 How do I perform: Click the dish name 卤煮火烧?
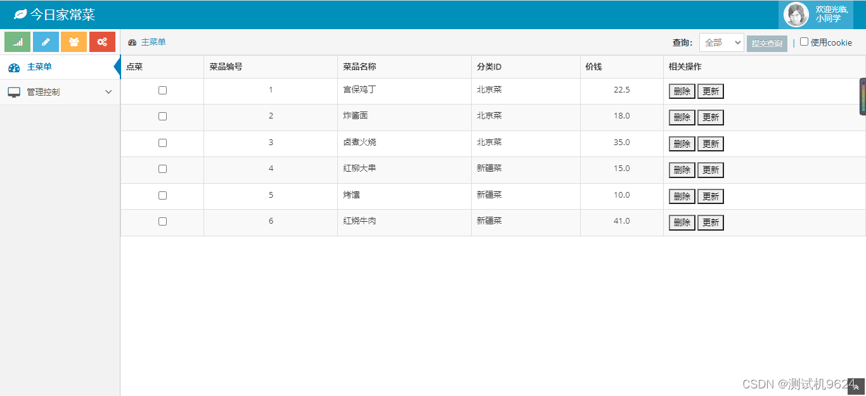pos(359,143)
